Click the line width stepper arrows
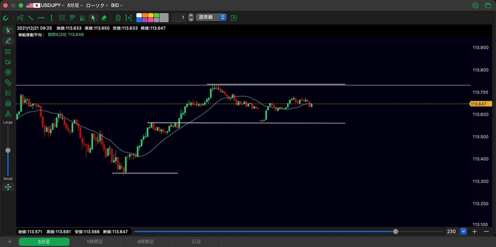The width and height of the screenshot is (496, 247). pyautogui.click(x=191, y=17)
